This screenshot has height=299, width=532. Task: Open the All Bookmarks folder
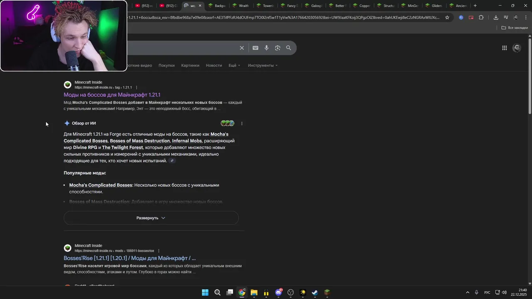[x=515, y=28]
